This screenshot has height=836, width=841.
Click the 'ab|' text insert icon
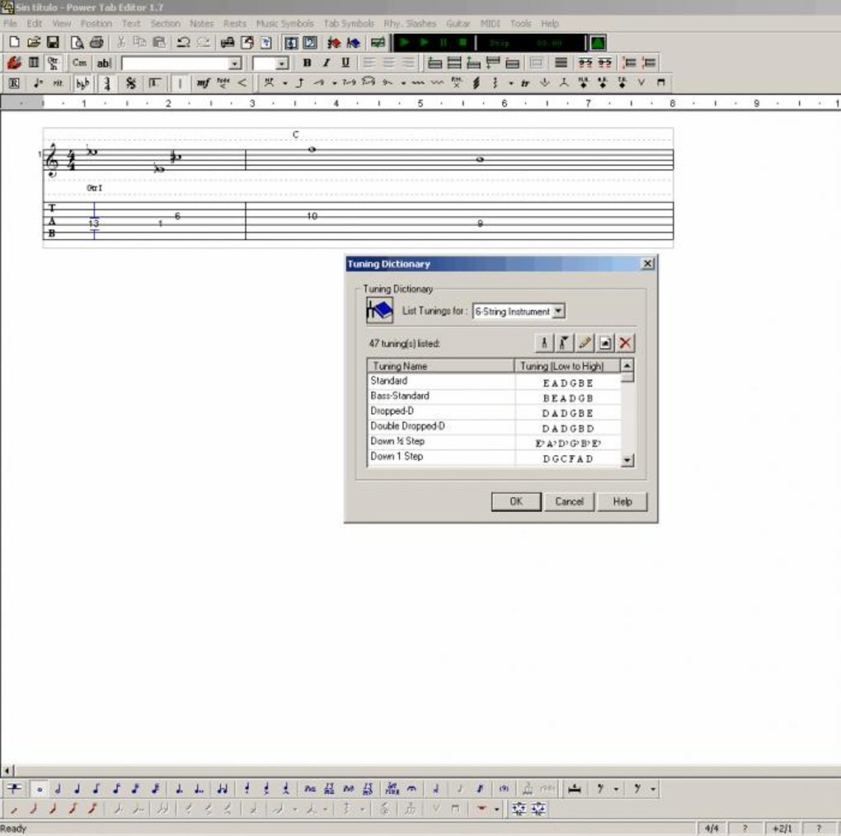tap(104, 63)
